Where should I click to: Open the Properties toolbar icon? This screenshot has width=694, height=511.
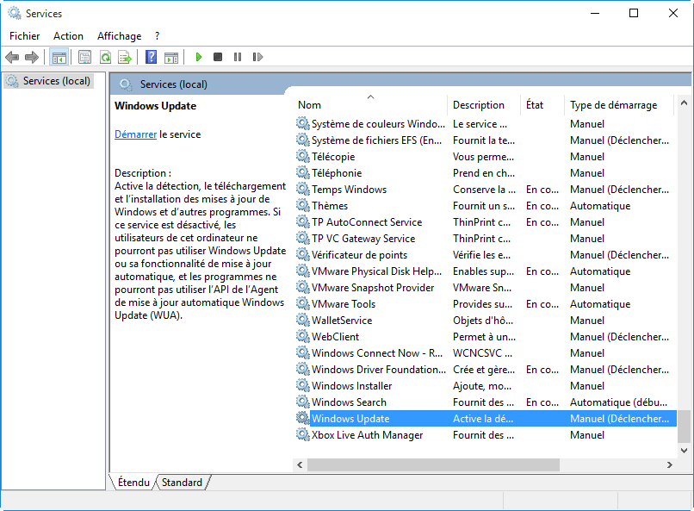point(84,57)
